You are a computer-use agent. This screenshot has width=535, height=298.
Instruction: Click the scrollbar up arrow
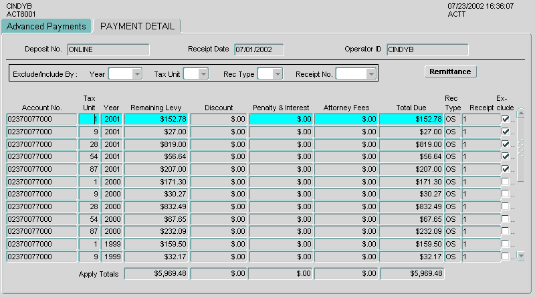(521, 112)
